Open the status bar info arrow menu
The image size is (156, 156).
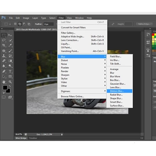click(62, 134)
